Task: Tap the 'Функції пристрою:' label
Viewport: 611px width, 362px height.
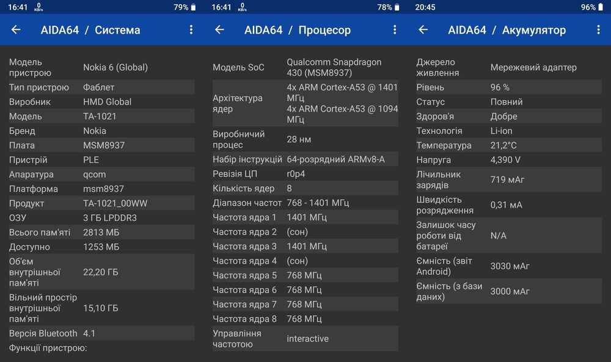Action: pos(48,348)
